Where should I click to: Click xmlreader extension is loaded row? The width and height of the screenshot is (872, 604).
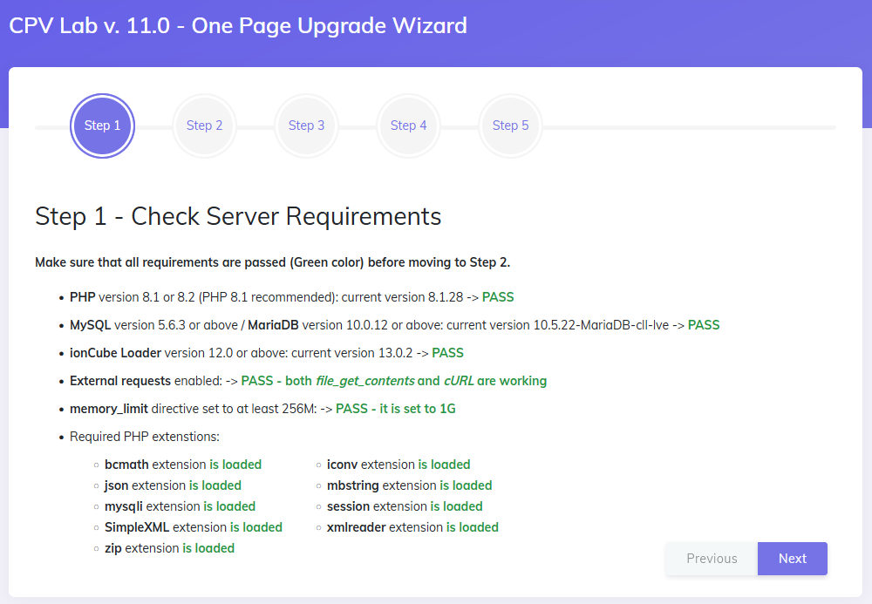point(412,527)
